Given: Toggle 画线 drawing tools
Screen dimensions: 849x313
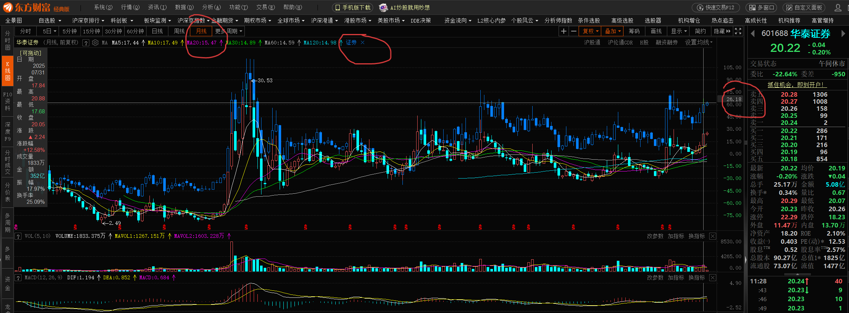Looking at the screenshot, I should (x=656, y=31).
